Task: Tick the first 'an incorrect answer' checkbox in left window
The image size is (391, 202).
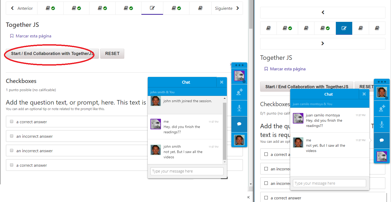Action: 12,136
